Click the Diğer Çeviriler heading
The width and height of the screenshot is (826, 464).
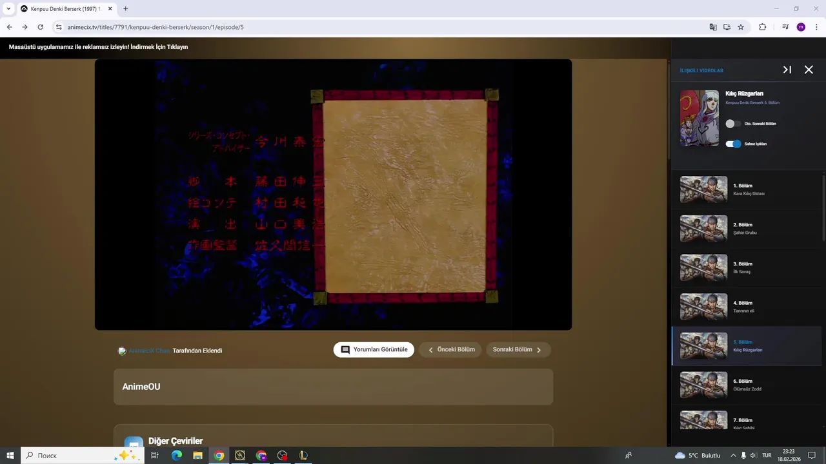coord(176,441)
